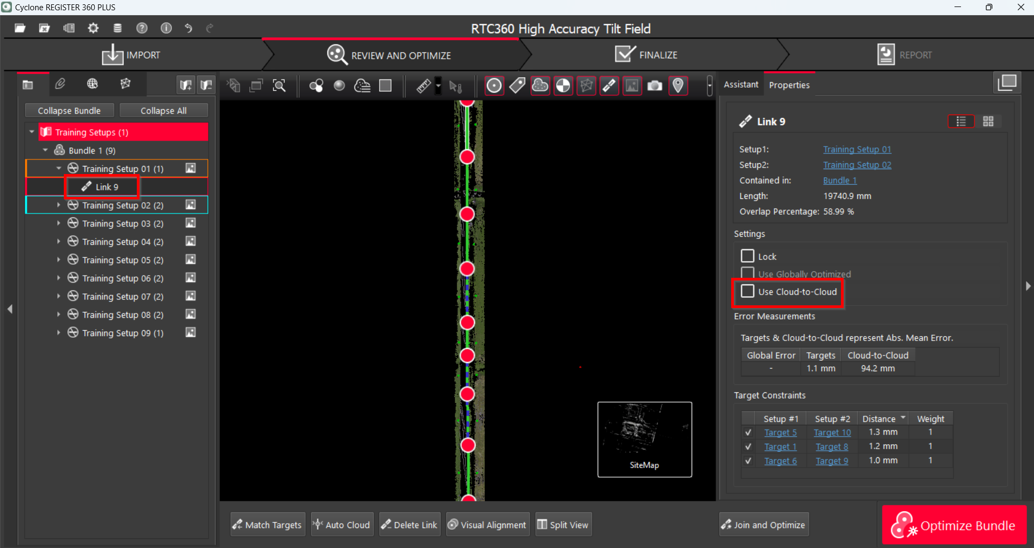Open the database storage icon
This screenshot has width=1034, height=548.
point(117,28)
